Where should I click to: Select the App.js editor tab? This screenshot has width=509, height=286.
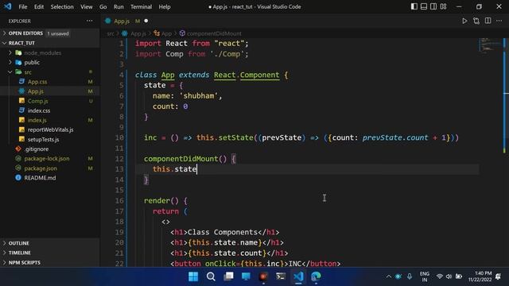pos(122,21)
